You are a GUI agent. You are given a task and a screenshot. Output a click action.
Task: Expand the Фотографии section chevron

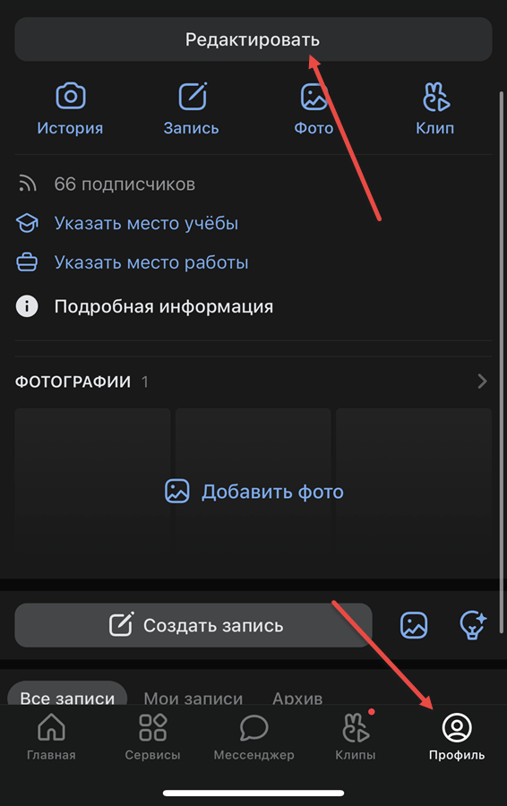click(482, 381)
